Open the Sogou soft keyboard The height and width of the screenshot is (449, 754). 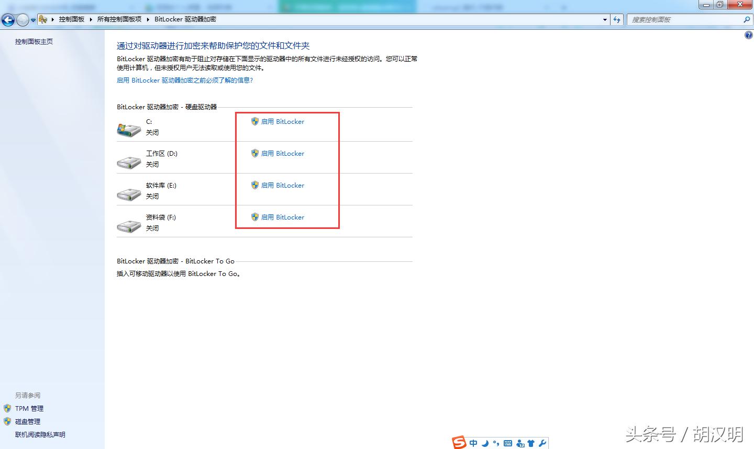pyautogui.click(x=507, y=443)
